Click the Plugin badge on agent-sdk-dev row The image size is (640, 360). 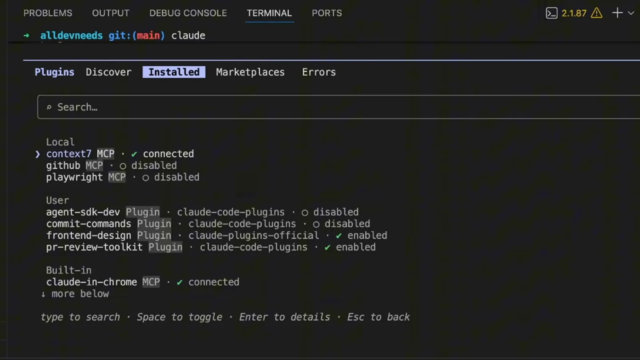[x=143, y=212]
